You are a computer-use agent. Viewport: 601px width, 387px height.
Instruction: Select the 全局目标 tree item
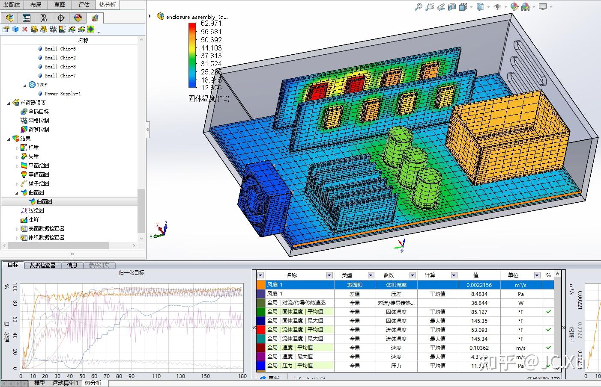point(35,112)
